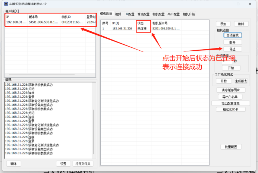The width and height of the screenshot is (258, 173).
Task: Go to the 相机配置 tab
Action: 158,14
